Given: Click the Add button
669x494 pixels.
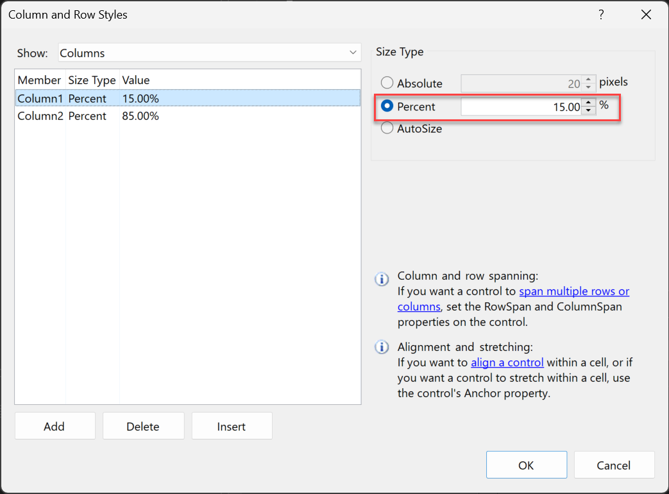Looking at the screenshot, I should (x=55, y=426).
